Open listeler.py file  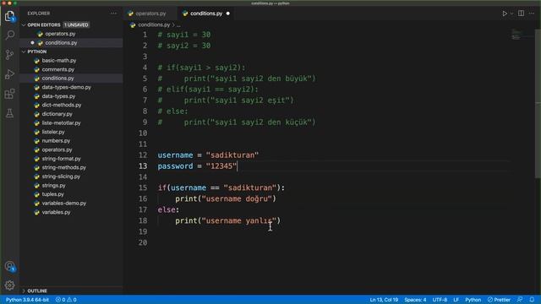click(x=53, y=132)
